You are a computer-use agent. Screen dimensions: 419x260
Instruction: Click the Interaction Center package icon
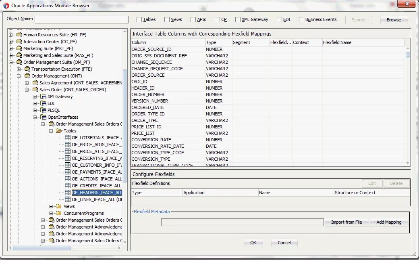pos(19,42)
